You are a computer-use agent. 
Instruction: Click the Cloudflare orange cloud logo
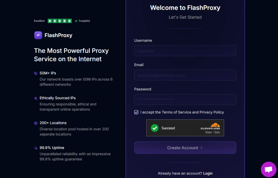(215, 125)
